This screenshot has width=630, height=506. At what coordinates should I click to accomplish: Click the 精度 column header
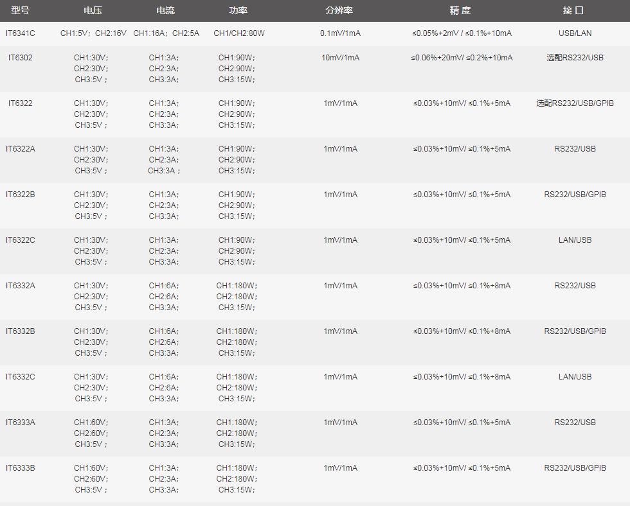[460, 11]
